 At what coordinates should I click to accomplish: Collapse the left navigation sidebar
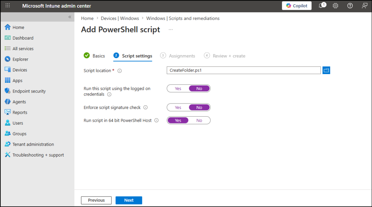(70, 17)
